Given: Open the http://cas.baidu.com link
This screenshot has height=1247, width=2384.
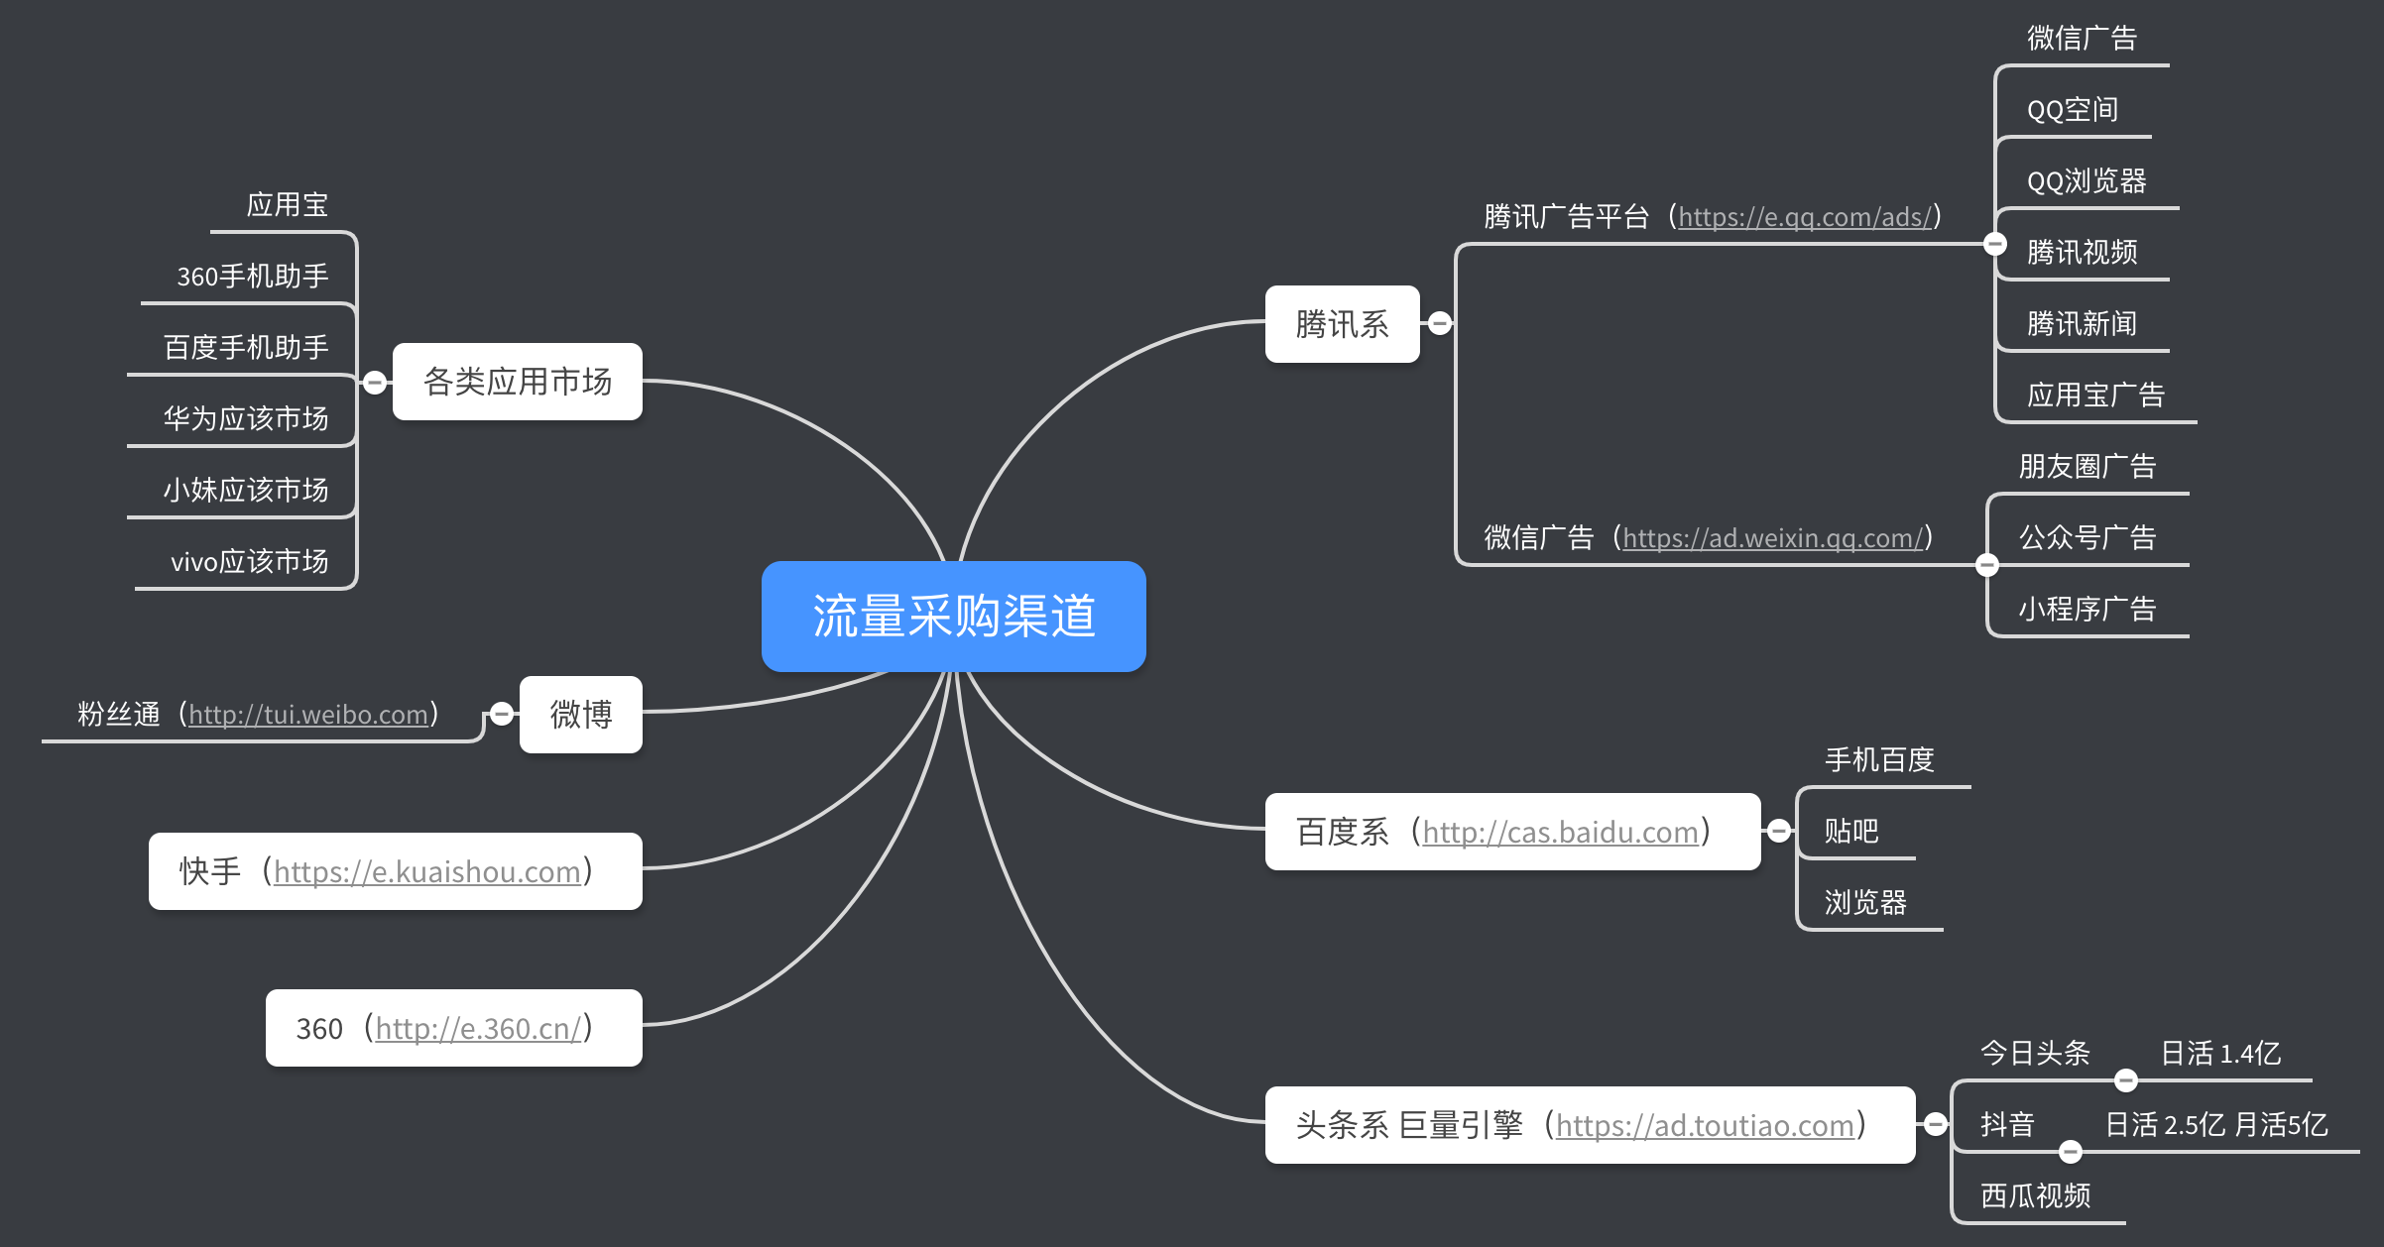Looking at the screenshot, I should (x=1560, y=832).
